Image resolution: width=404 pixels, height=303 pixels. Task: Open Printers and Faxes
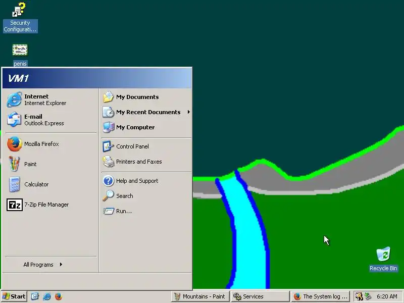click(x=146, y=162)
